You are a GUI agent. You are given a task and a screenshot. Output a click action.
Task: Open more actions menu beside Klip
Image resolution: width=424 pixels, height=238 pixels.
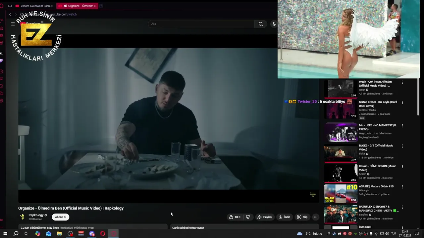click(316, 217)
